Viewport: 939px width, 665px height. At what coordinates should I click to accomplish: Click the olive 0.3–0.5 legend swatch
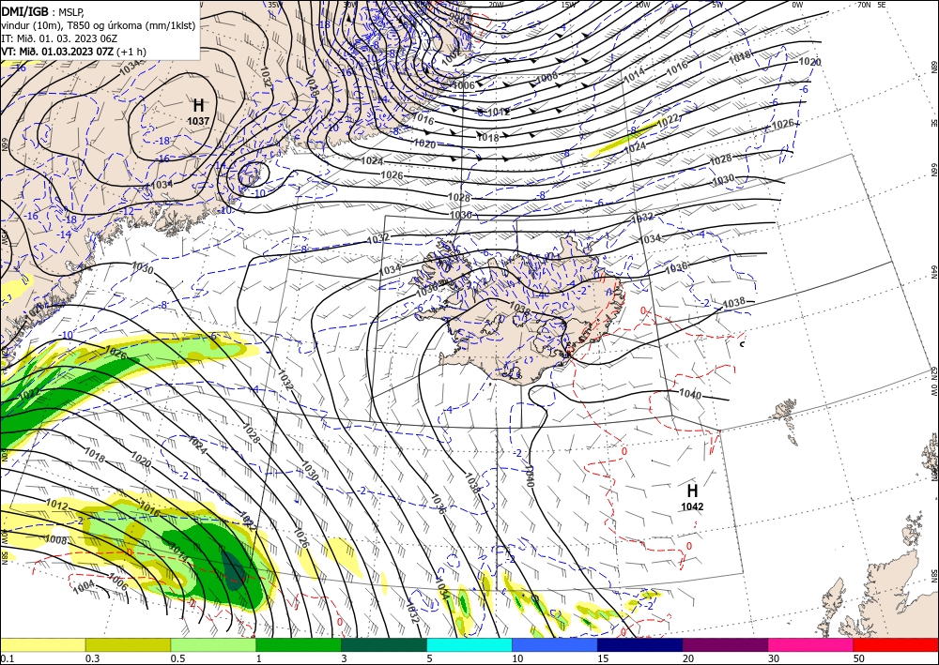click(x=128, y=644)
